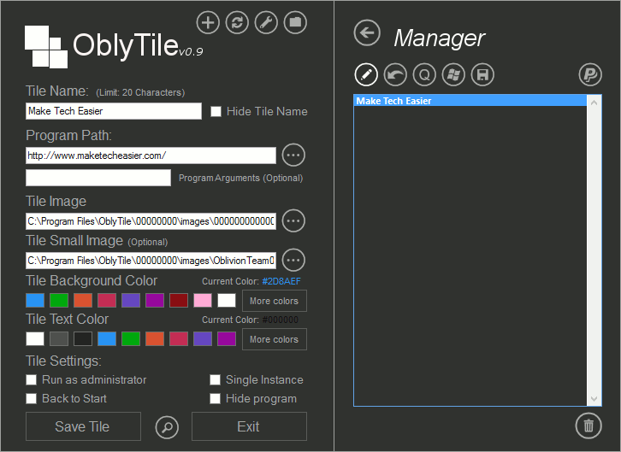Click the Windows logo icon in Manager

point(453,74)
